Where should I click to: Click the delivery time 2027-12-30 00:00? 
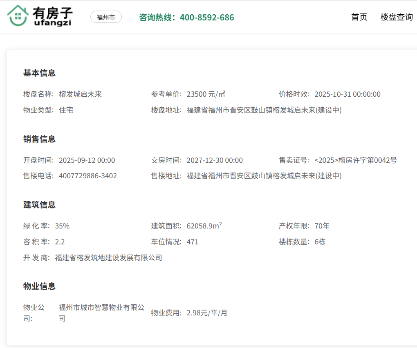[x=215, y=160]
